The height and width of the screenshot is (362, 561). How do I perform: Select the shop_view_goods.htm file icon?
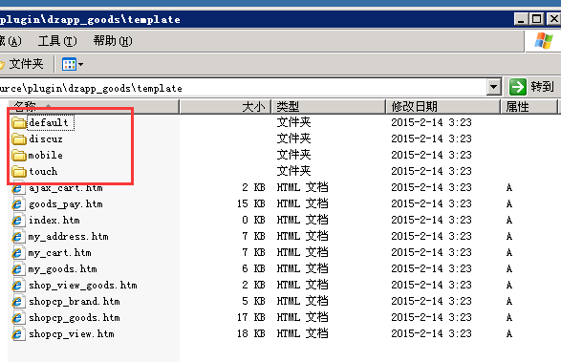(x=18, y=286)
